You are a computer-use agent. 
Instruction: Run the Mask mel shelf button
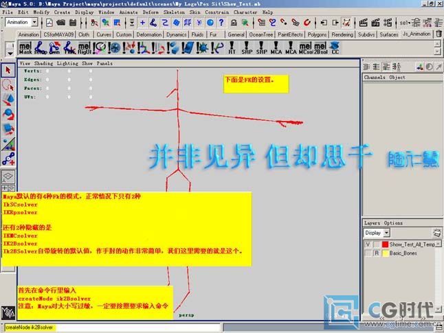pyautogui.click(x=25, y=48)
